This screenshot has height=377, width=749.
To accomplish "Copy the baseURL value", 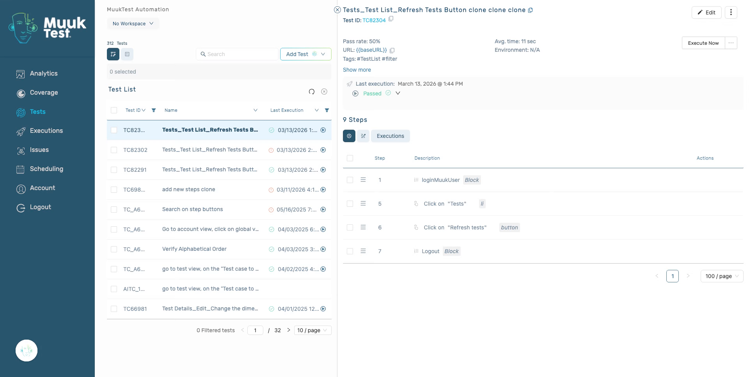I will click(x=392, y=50).
